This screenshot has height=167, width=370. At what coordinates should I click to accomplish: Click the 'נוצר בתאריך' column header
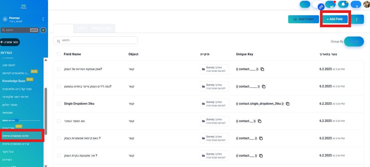pyautogui.click(x=327, y=54)
